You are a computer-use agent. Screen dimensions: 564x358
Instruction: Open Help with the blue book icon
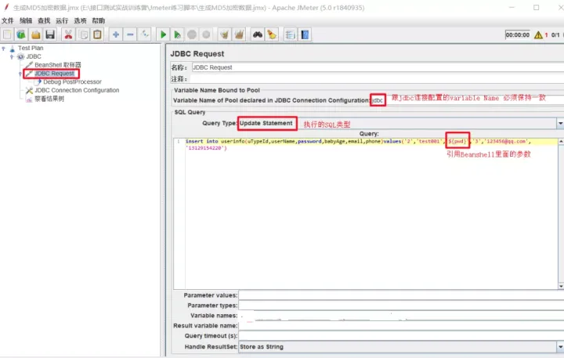305,35
